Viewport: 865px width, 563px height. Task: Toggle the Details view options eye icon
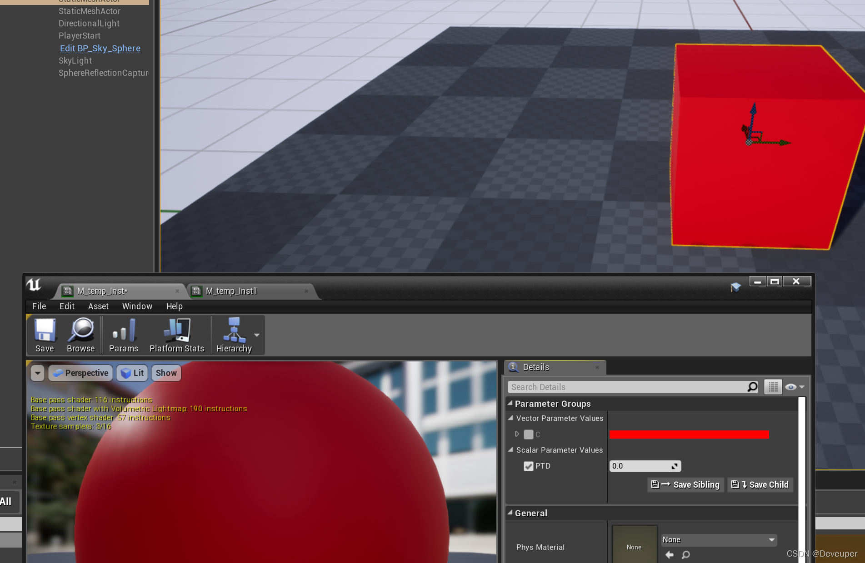[795, 387]
